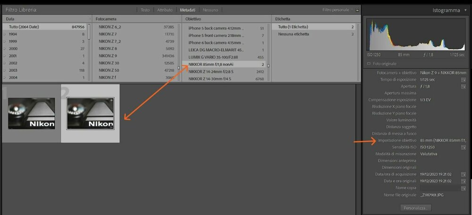Switch to the Attributo filter tab
Image resolution: width=472 pixels, height=215 pixels.
[165, 10]
